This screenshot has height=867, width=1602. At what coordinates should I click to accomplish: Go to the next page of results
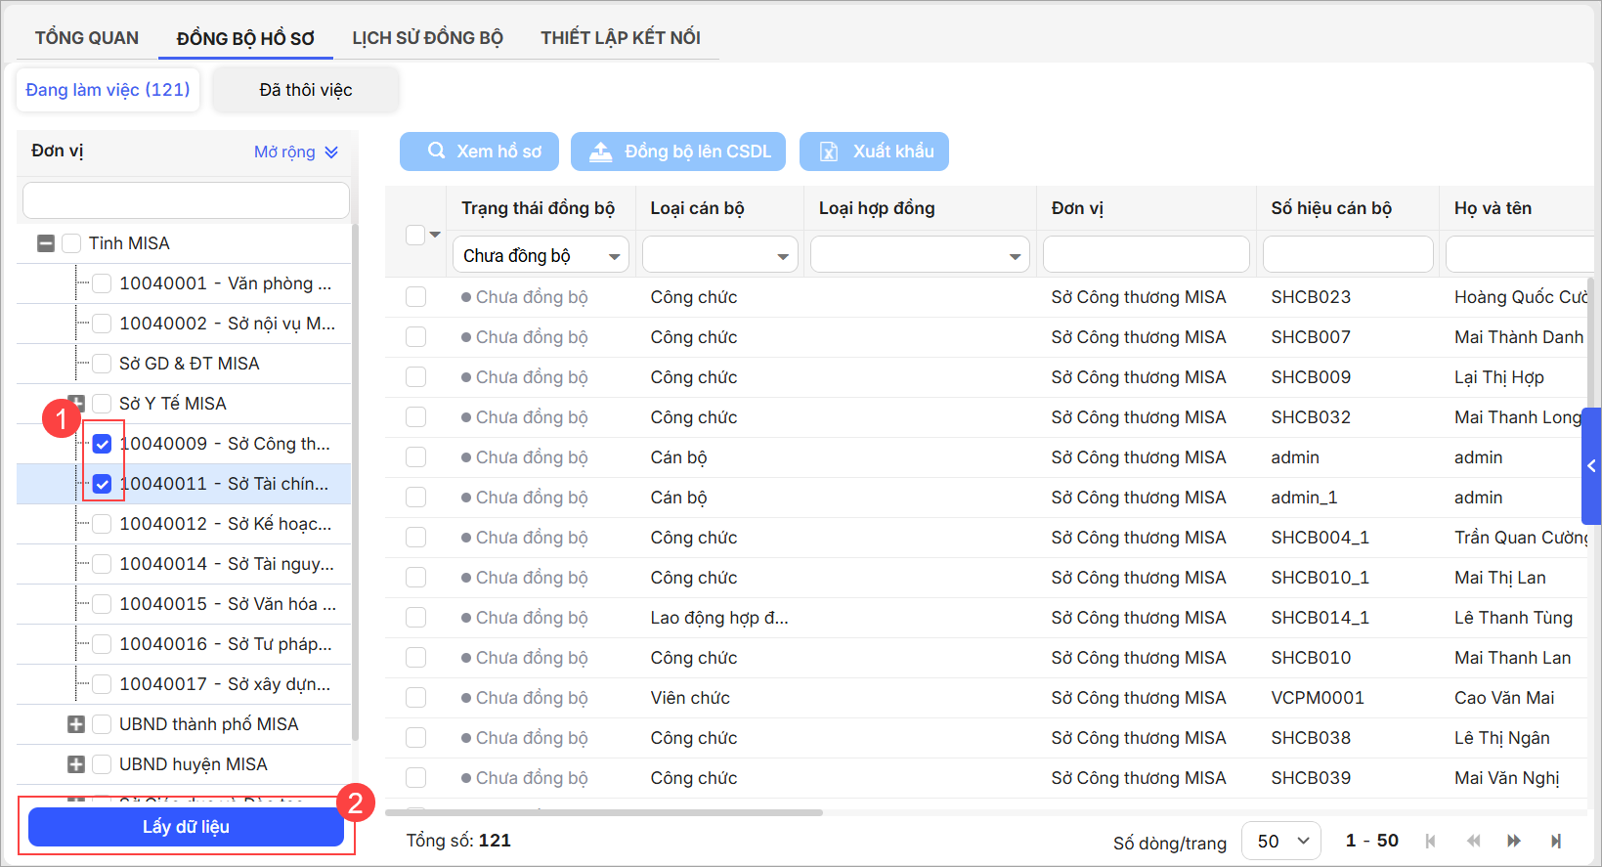pos(1514,841)
